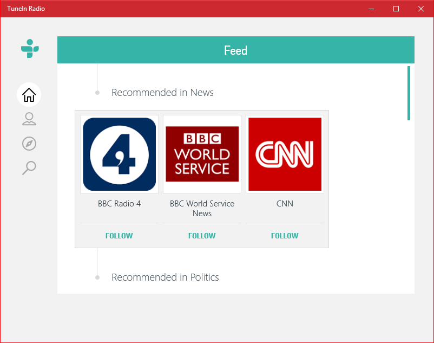
Task: Click the Recommended in Politics heading
Action: [165, 277]
